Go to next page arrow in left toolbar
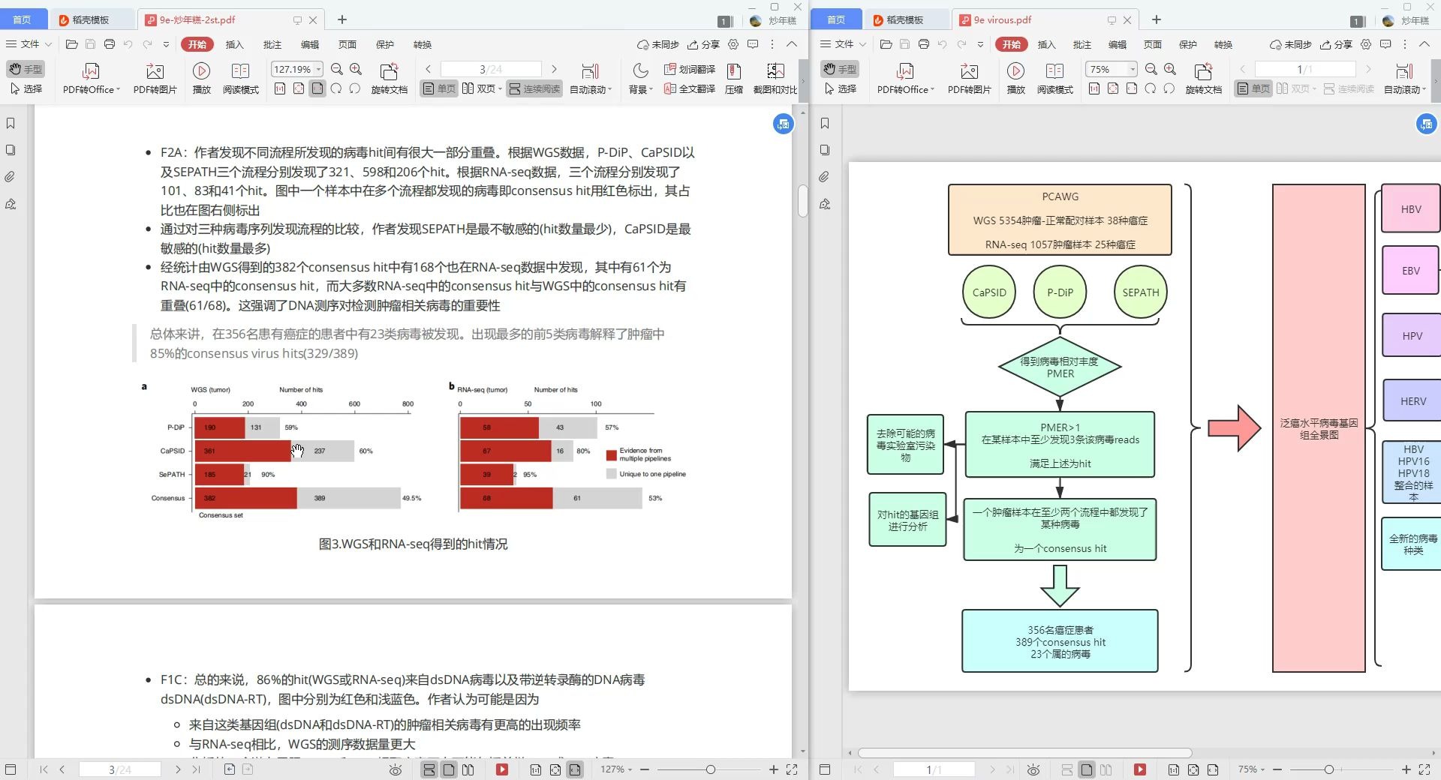The width and height of the screenshot is (1441, 780). tap(554, 69)
